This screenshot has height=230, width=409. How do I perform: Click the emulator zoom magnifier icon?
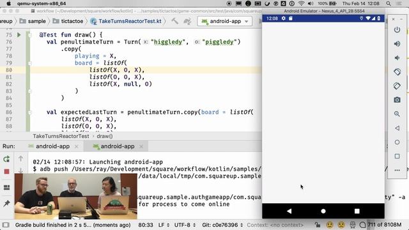[397, 114]
